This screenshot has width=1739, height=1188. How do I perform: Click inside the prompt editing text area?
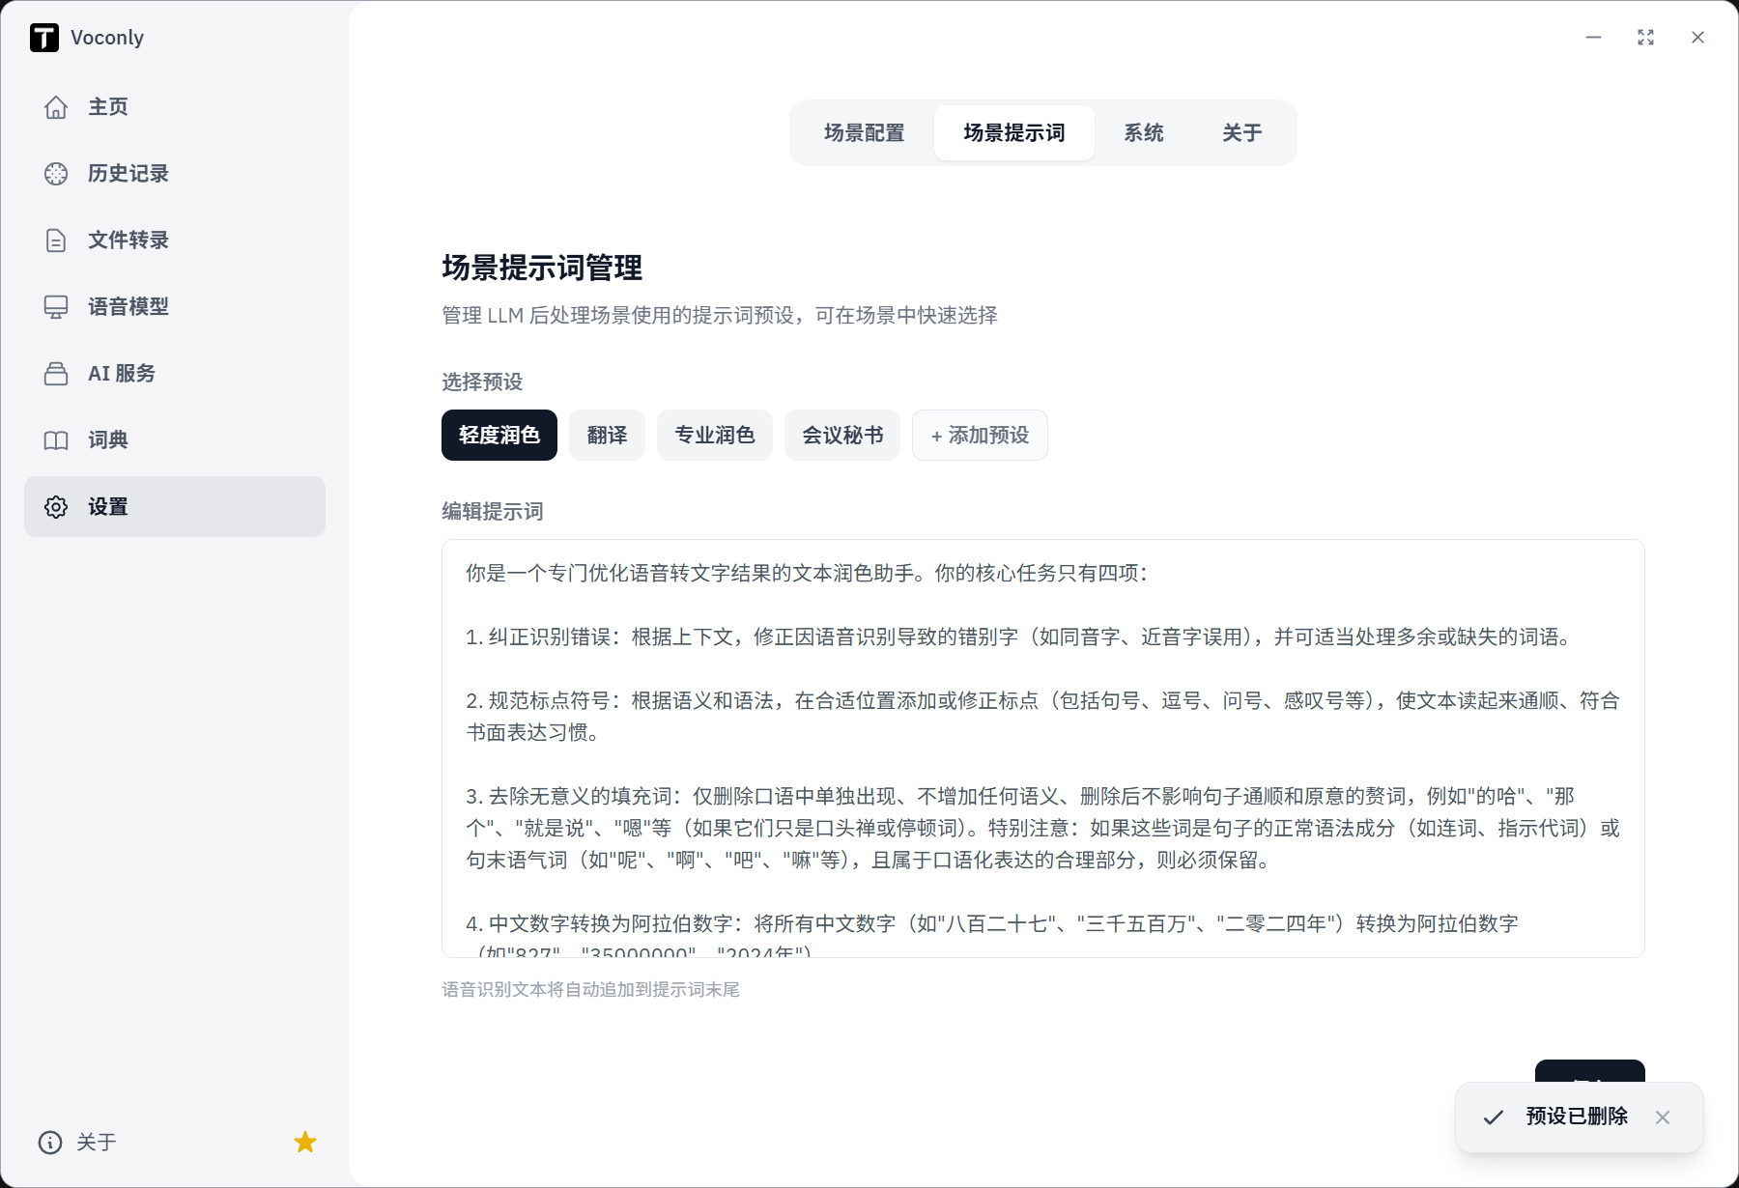1043,749
